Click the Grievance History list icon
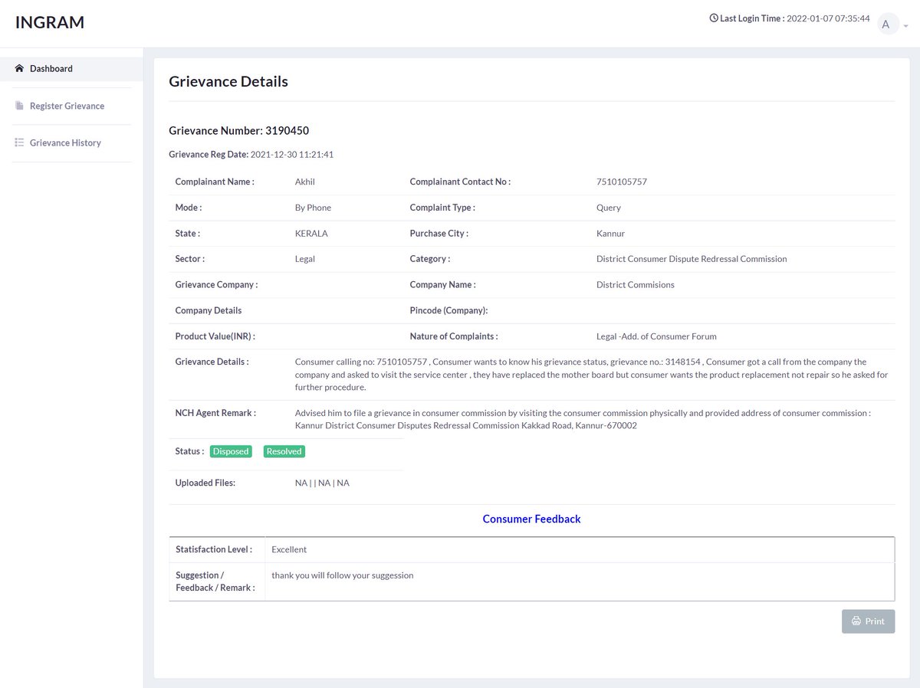This screenshot has width=920, height=688. (x=19, y=143)
